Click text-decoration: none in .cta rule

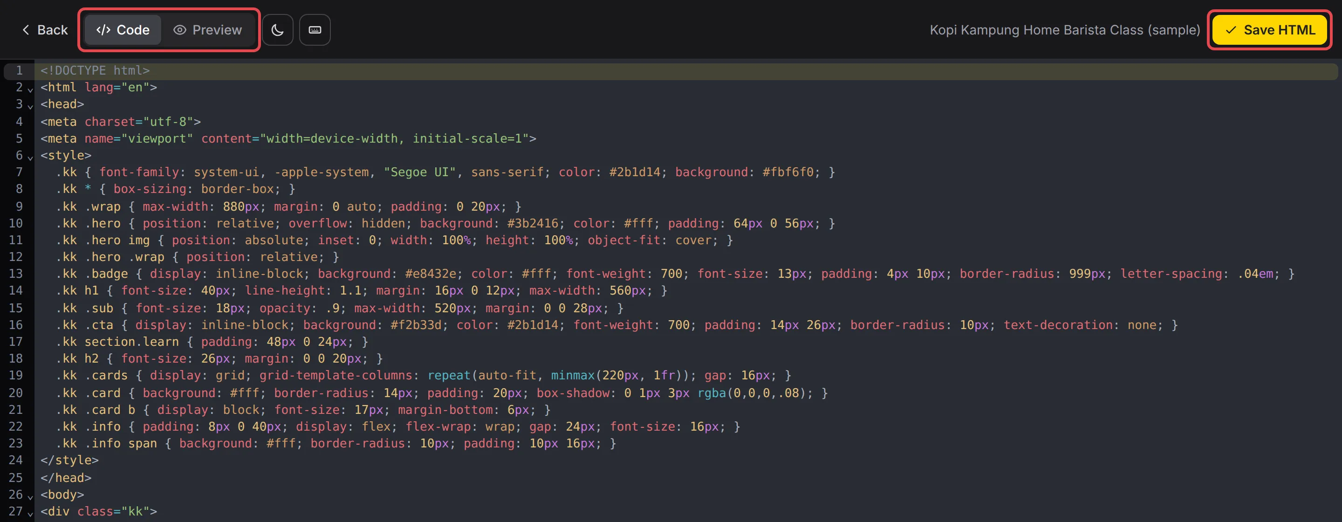1080,324
